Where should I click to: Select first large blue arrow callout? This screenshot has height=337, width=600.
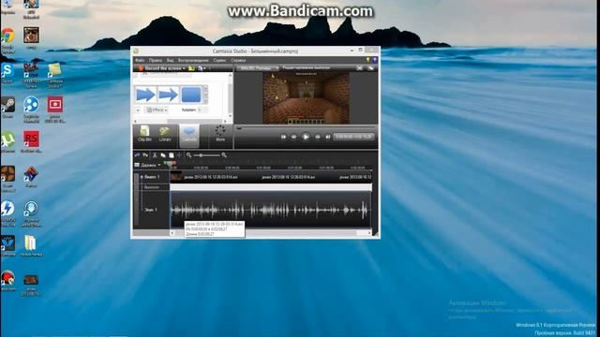(x=145, y=95)
